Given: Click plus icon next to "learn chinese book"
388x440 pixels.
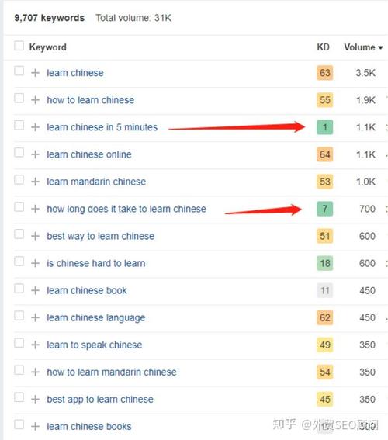Looking at the screenshot, I should [35, 290].
